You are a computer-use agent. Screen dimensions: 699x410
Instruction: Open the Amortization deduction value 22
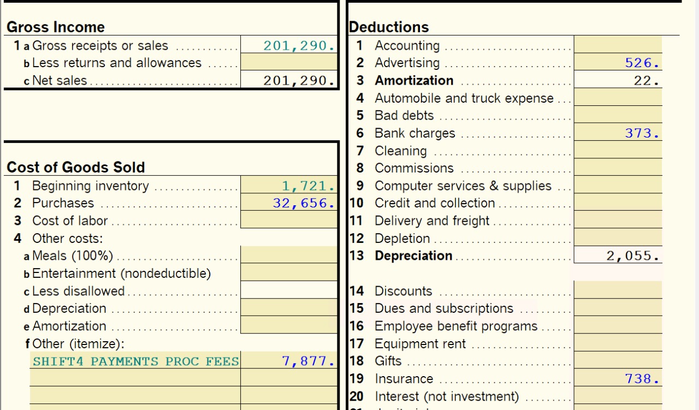[x=618, y=81]
